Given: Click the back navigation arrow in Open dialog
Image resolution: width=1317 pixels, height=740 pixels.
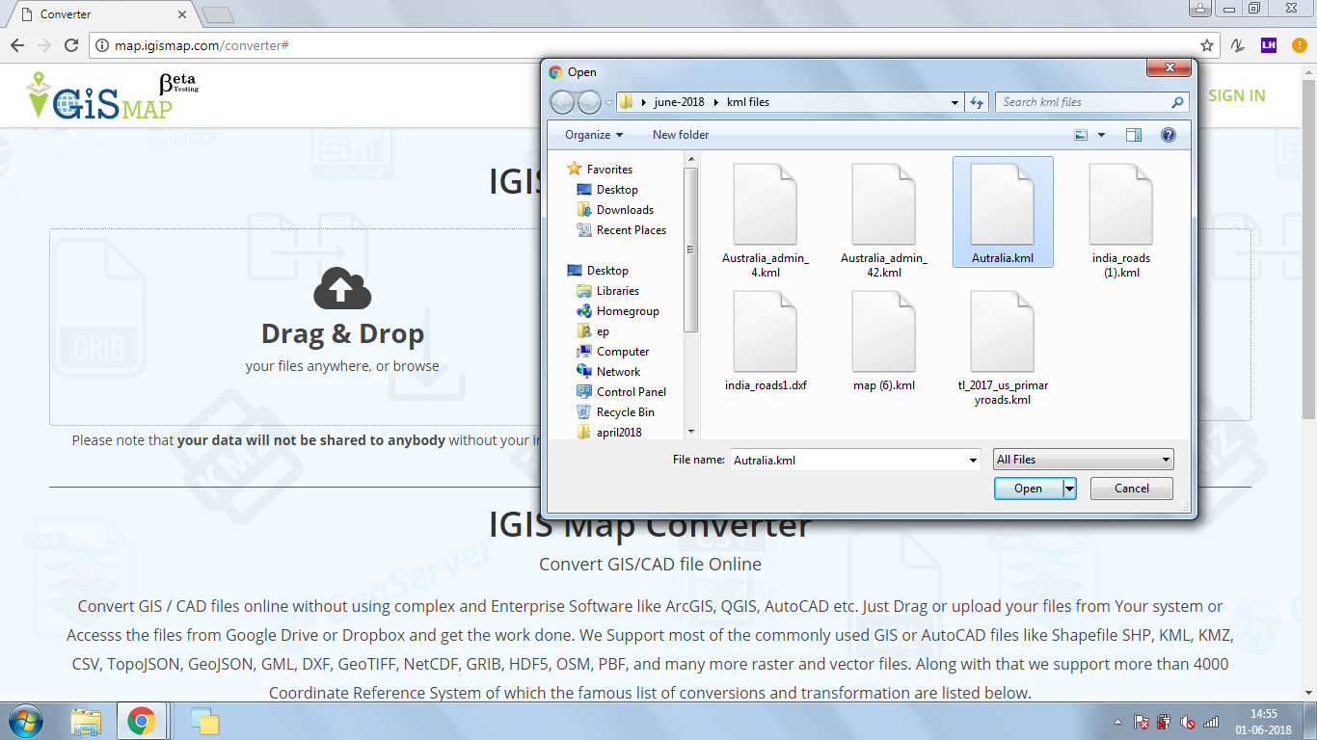Looking at the screenshot, I should [x=562, y=101].
